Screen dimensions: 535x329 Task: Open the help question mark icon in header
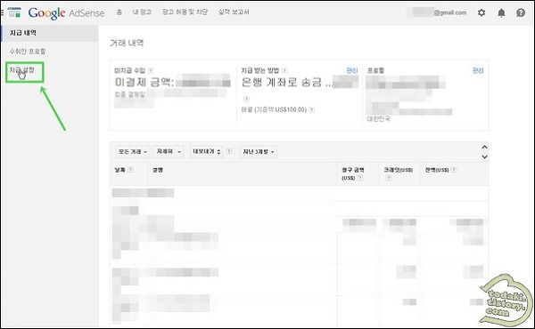pyautogui.click(x=521, y=13)
